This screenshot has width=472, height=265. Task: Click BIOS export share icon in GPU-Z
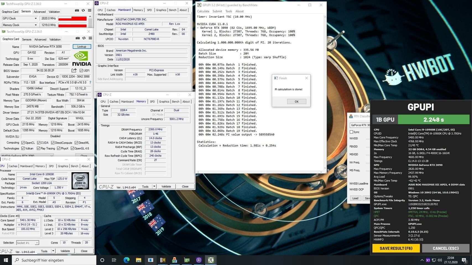[x=74, y=70]
